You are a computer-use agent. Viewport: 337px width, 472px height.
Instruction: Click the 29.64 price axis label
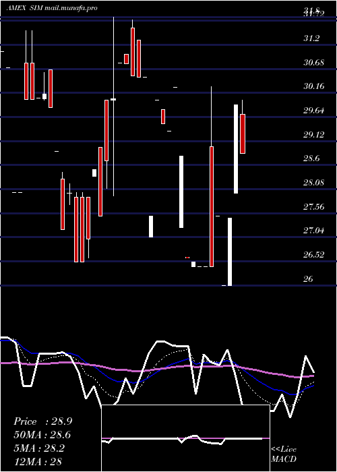pyautogui.click(x=314, y=111)
